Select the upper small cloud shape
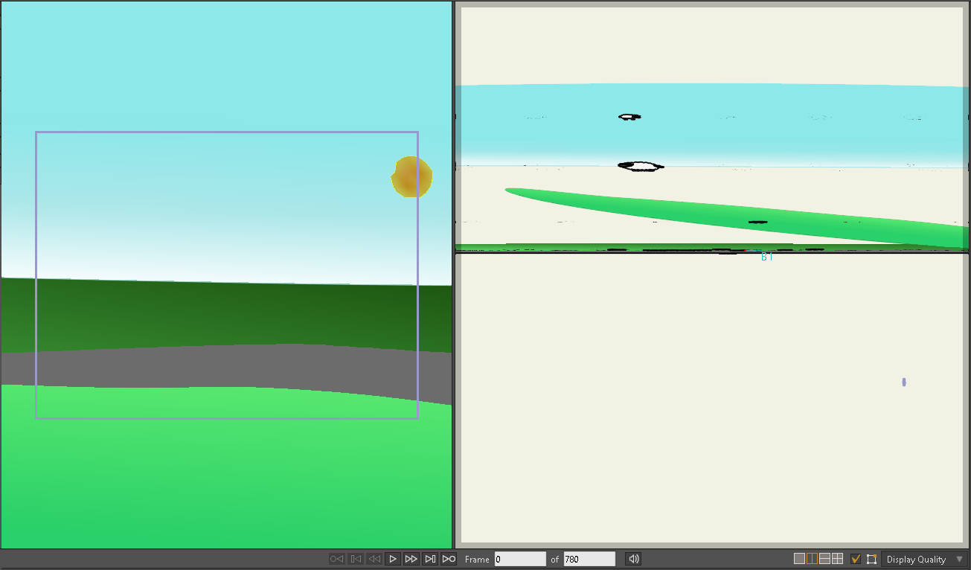Viewport: 971px width, 570px height. tap(629, 117)
